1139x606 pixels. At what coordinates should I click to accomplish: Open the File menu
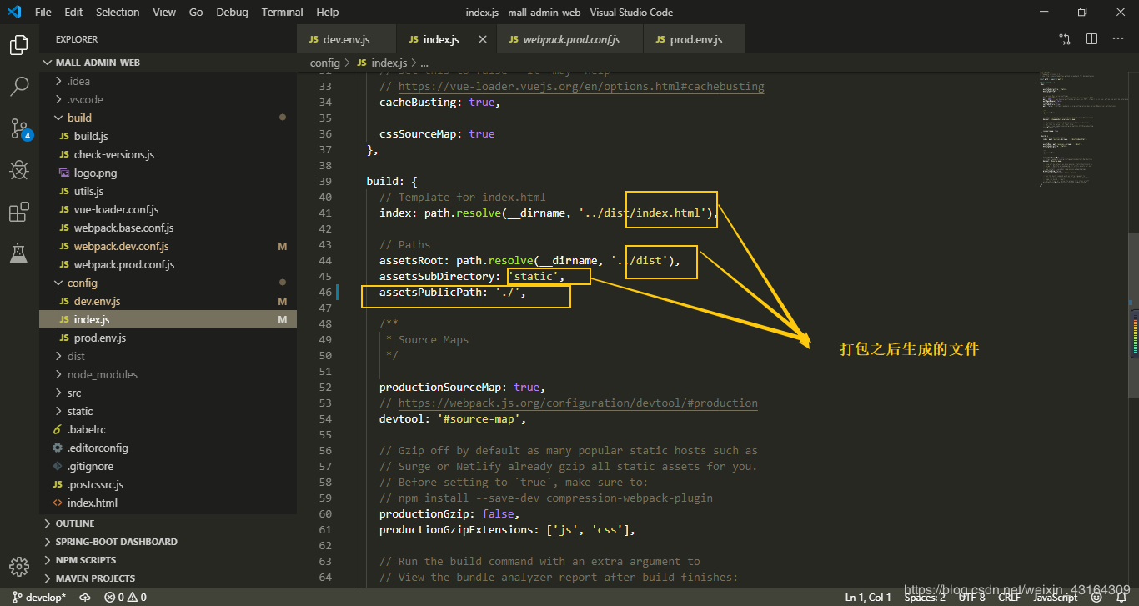43,13
